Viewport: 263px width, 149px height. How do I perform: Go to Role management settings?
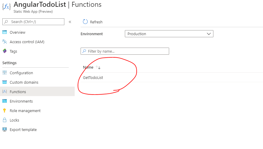[25, 111]
